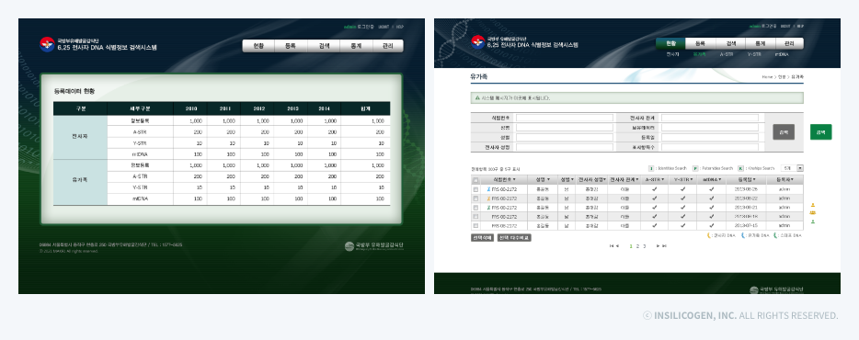This screenshot has width=859, height=340.
Task: Open the 검색 menu on the dashboard screen
Action: 323,46
